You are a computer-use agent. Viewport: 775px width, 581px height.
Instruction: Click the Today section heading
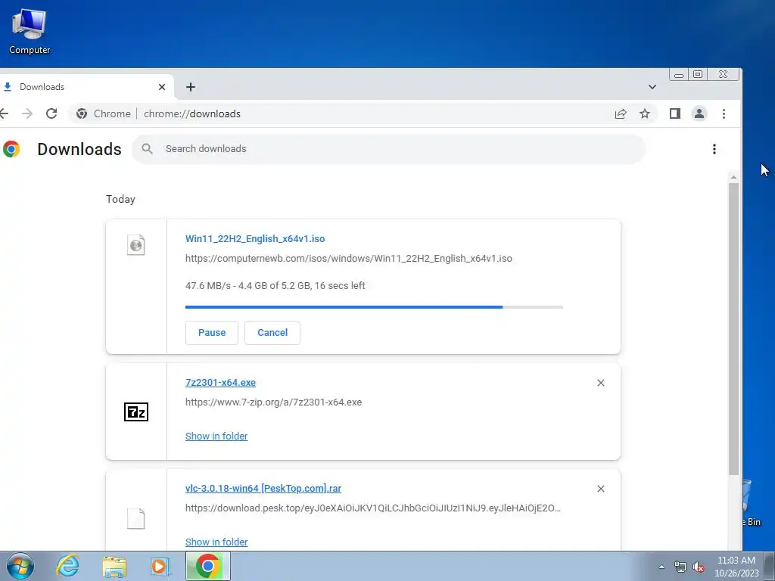click(120, 199)
